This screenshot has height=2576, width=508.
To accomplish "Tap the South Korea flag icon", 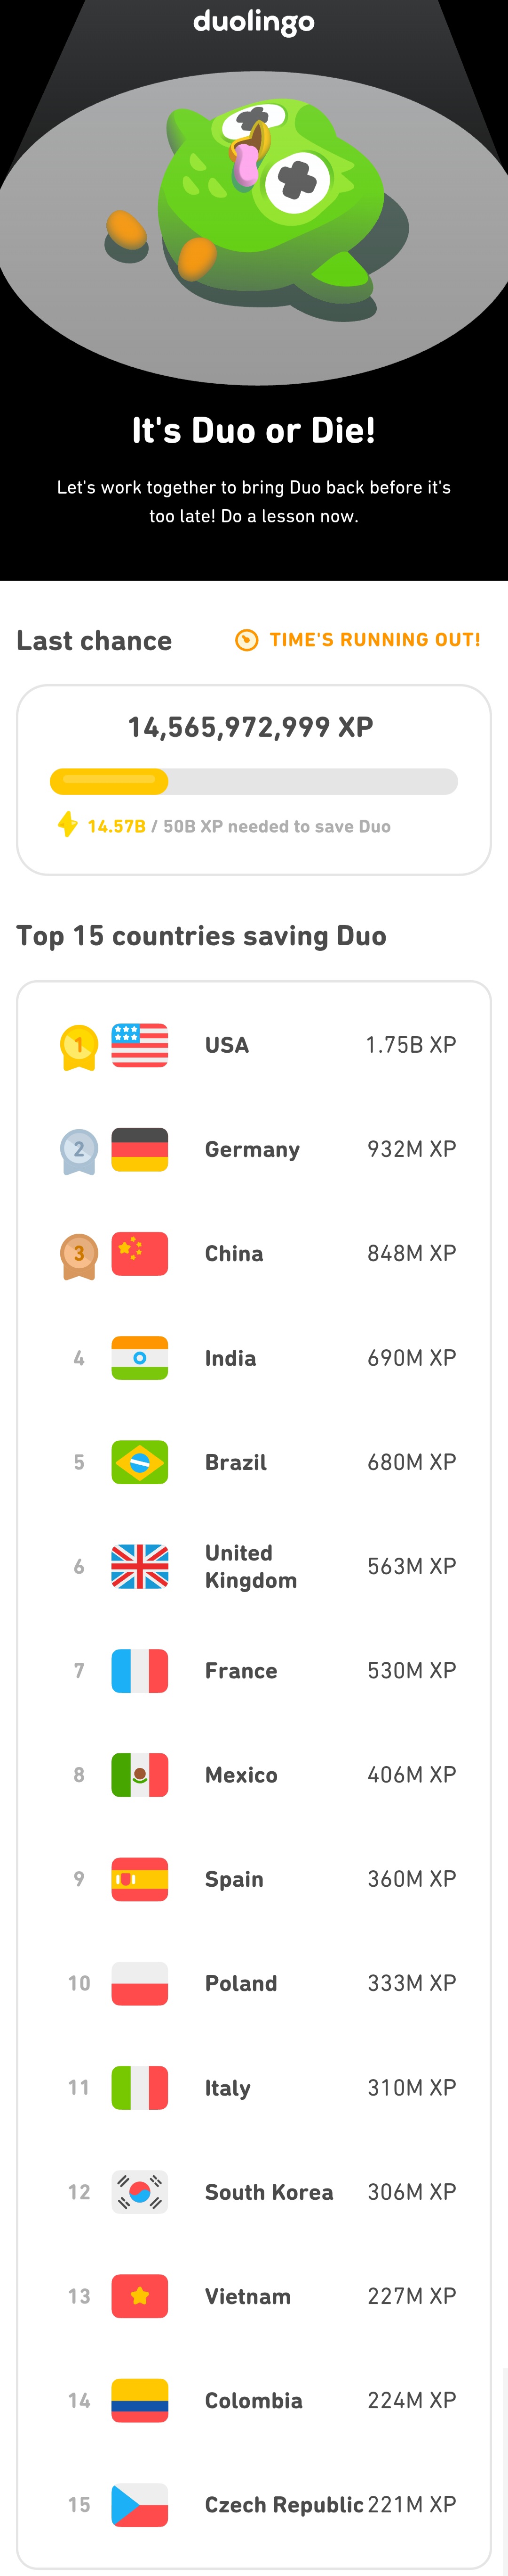I will click(x=140, y=2192).
